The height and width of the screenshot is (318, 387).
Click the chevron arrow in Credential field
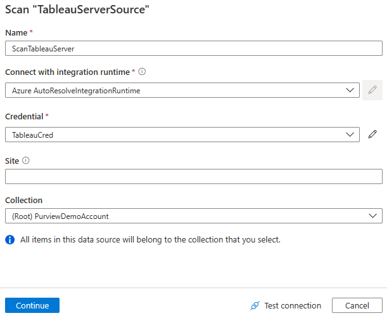pos(350,135)
